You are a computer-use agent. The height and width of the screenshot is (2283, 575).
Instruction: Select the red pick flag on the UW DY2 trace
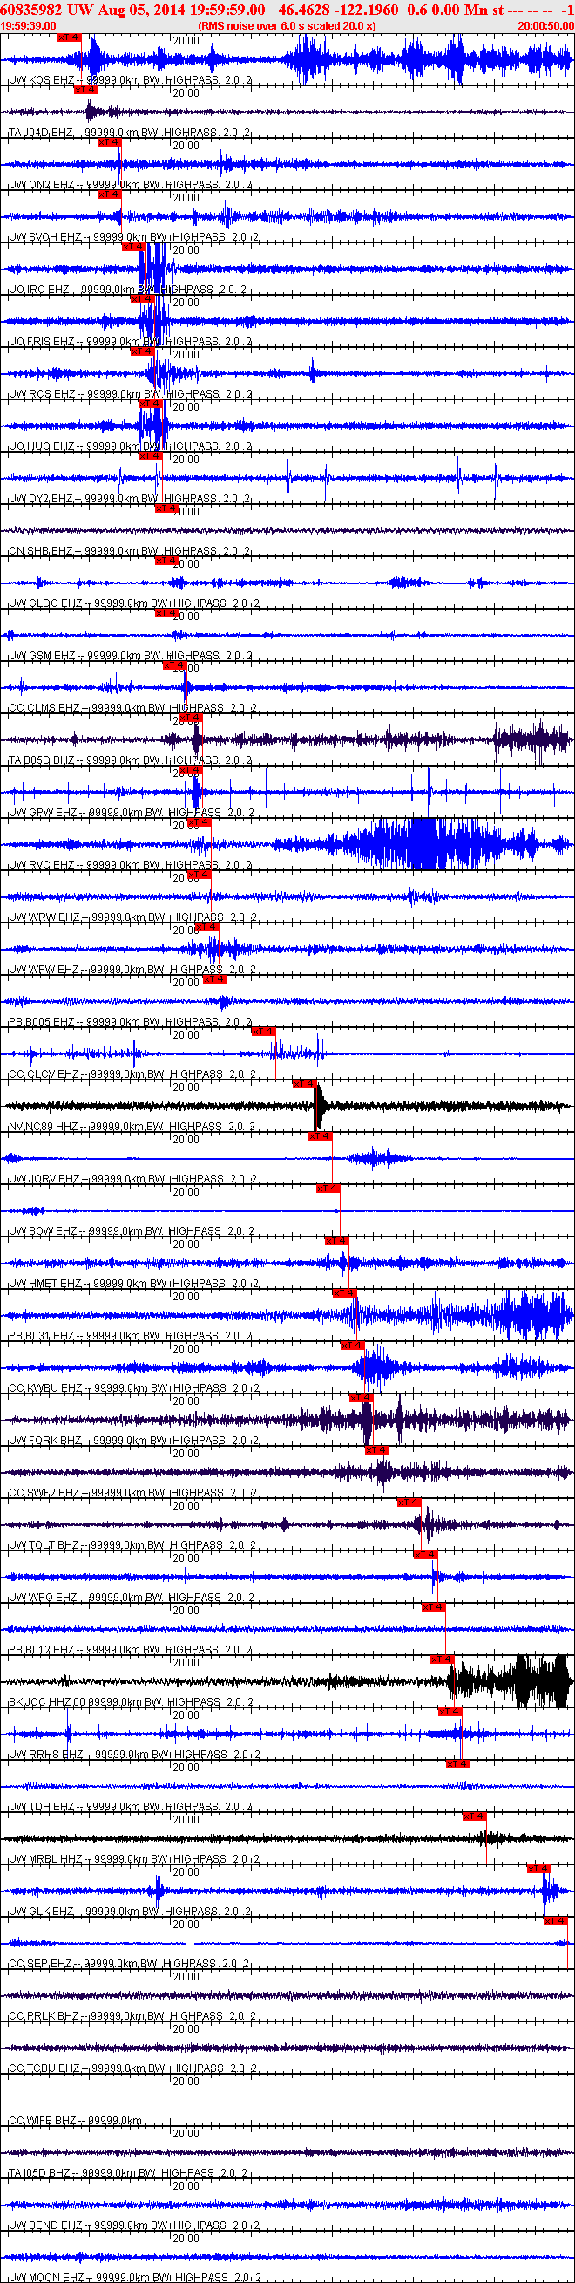click(x=150, y=456)
